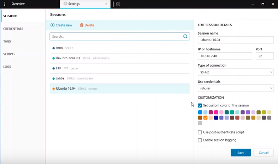Add a new tab with plus icon

pos(118,4)
